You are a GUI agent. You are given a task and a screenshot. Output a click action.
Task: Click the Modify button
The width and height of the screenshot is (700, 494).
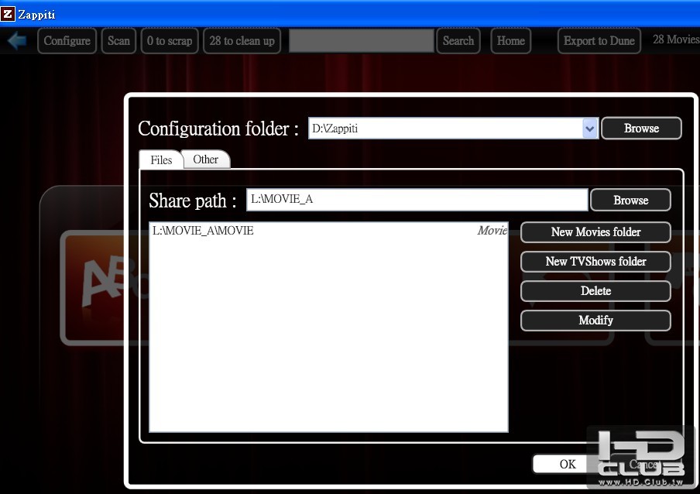[595, 321]
